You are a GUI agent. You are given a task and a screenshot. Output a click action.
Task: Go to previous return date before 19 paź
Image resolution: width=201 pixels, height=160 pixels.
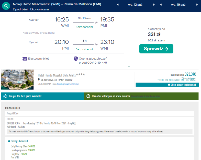pyautogui.click(x=161, y=5)
